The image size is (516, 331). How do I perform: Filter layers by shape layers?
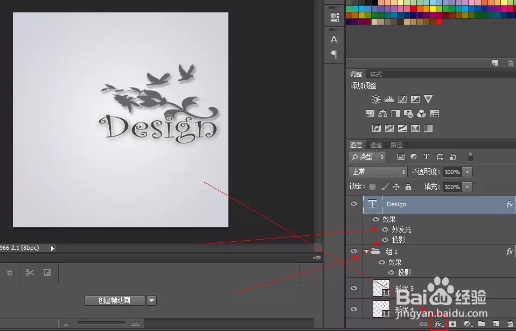(x=440, y=157)
